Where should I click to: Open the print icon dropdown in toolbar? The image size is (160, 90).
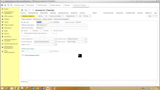[80, 16]
